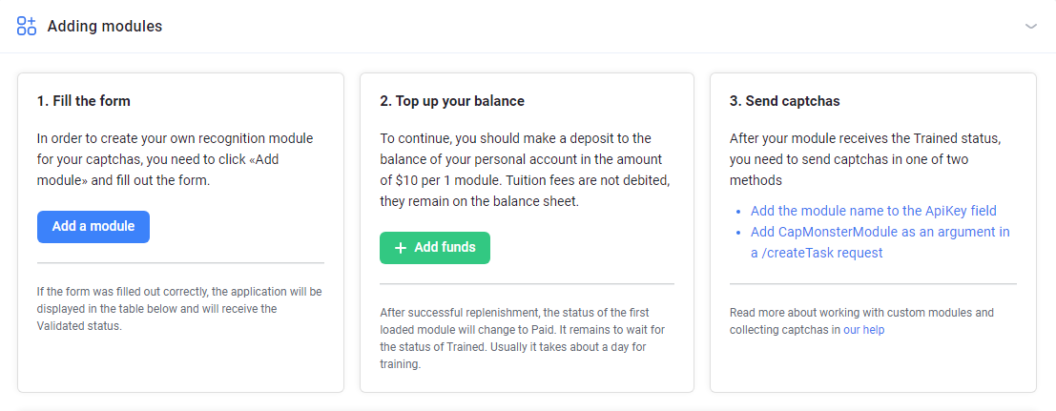
Task: Click the note about status changing to Paid
Action: (x=523, y=339)
